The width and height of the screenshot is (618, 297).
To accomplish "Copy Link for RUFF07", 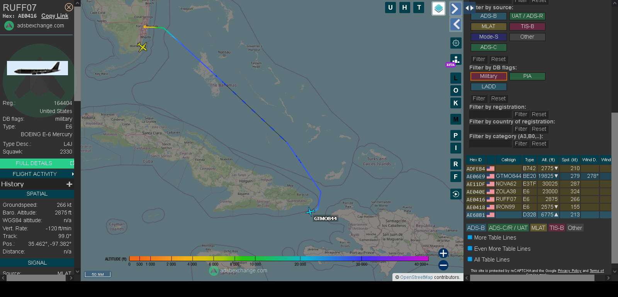I will pyautogui.click(x=55, y=16).
